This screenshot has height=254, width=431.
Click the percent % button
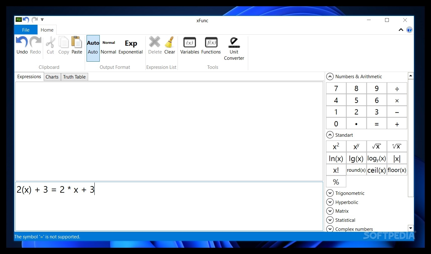pos(336,182)
